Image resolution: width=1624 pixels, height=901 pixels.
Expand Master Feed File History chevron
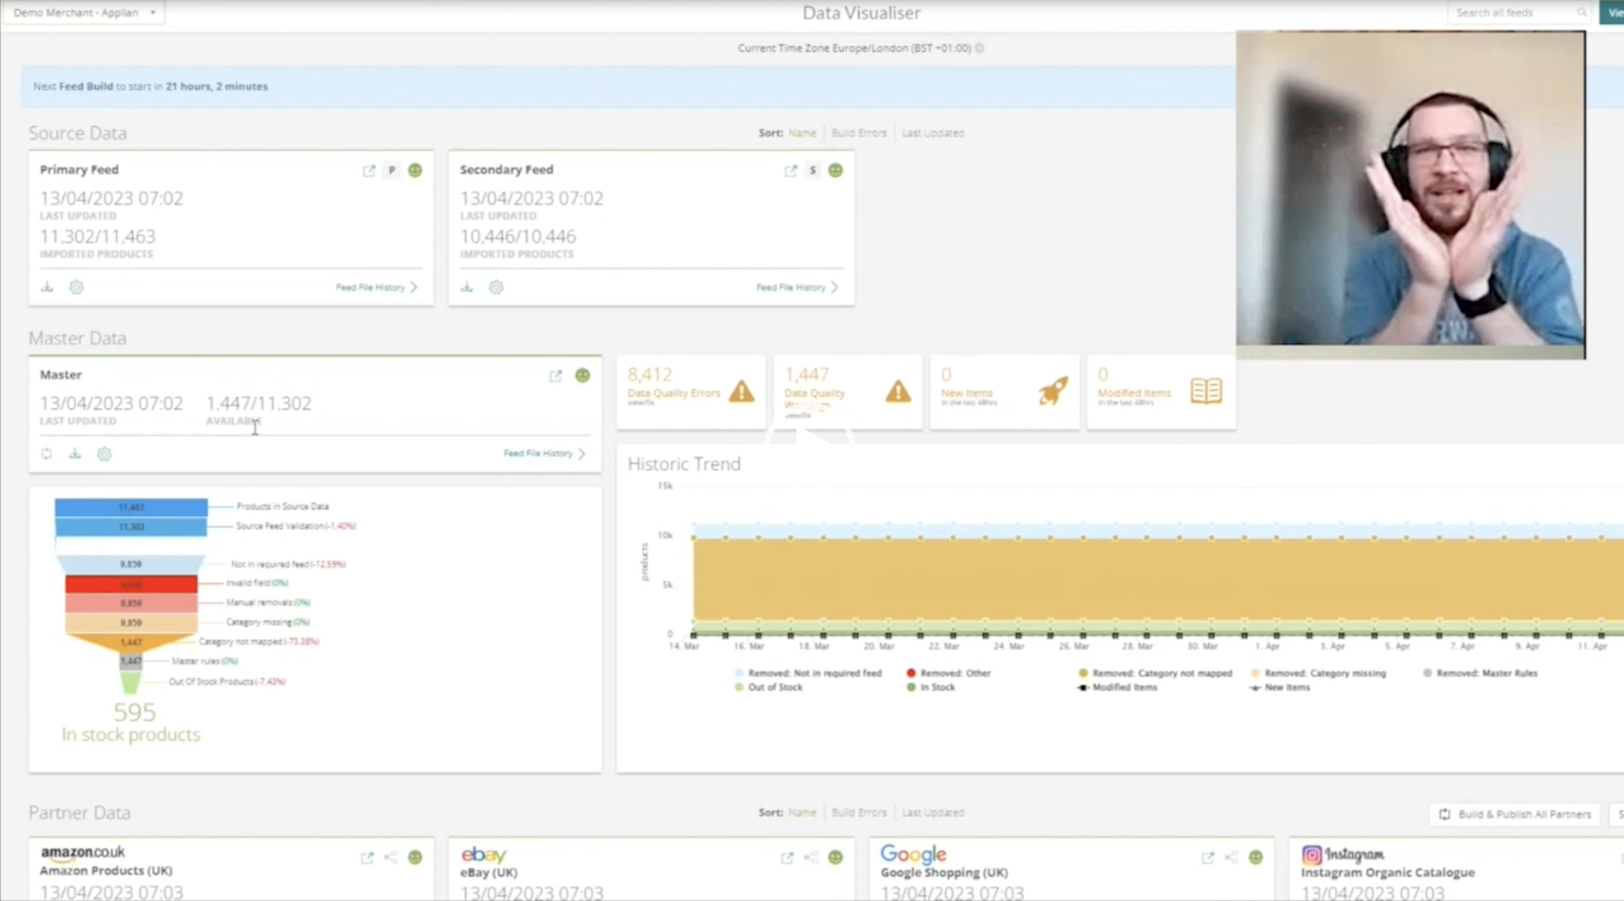click(x=582, y=454)
